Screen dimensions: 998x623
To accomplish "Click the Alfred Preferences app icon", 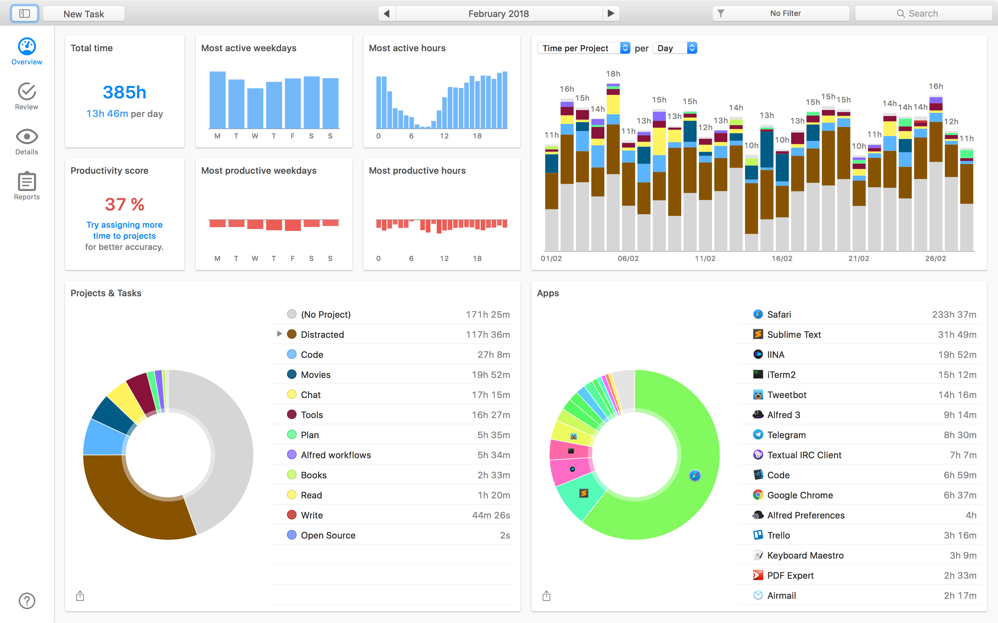I will click(x=758, y=515).
